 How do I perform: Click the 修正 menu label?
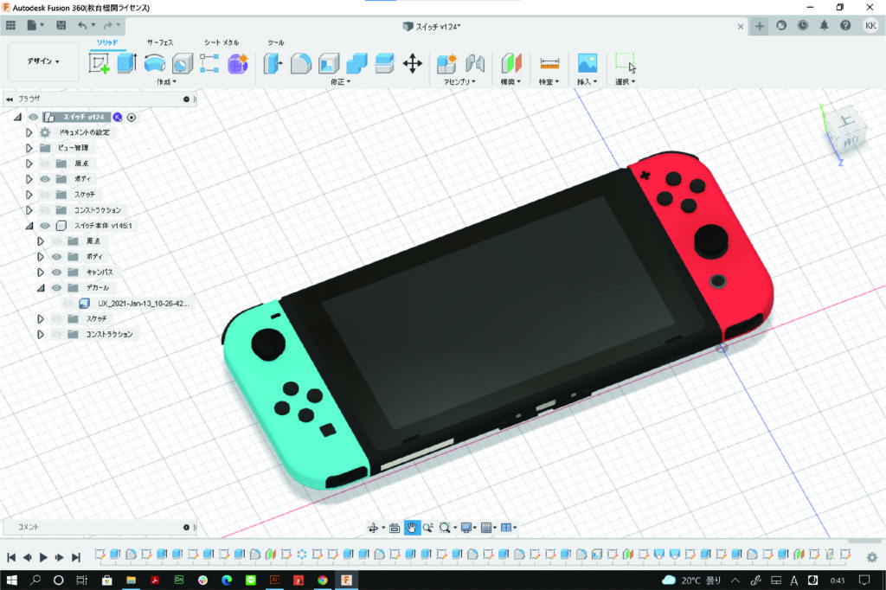click(x=341, y=82)
